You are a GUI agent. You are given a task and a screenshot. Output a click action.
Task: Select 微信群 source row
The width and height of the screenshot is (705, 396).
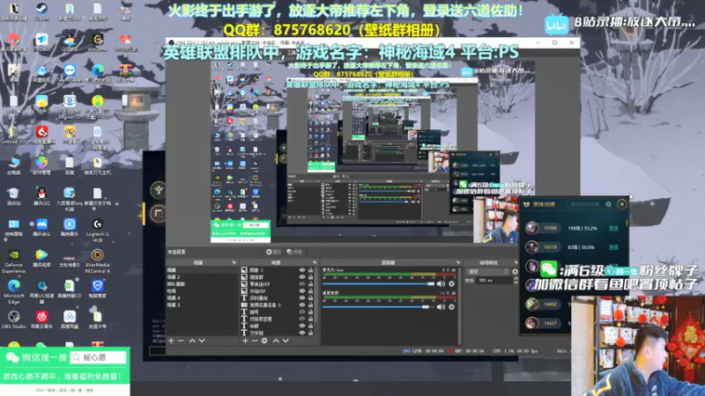(278, 277)
